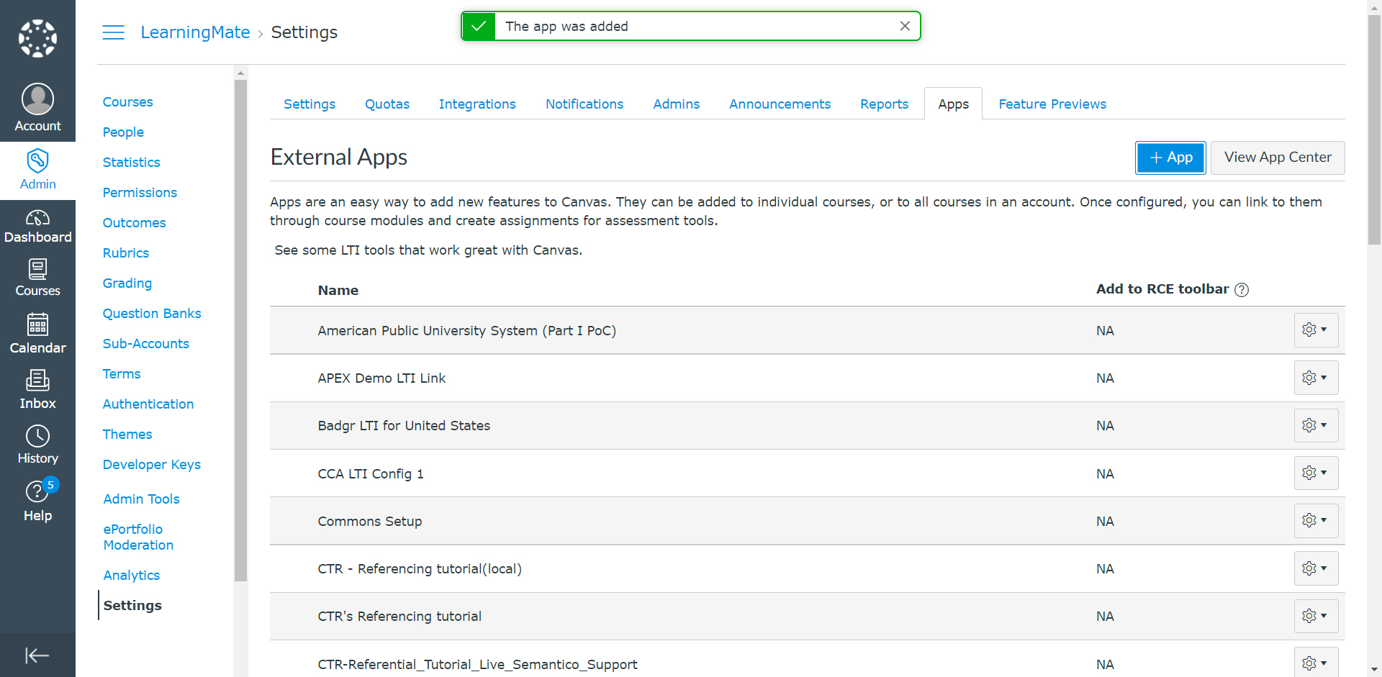Screen dimensions: 1382x677
Task: Expand gear menu for APEX Demo LTI Link
Action: pyautogui.click(x=1316, y=378)
